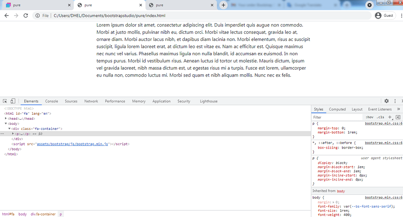The height and width of the screenshot is (217, 403).
Task: Switch to the first pure tab
Action: click(x=39, y=5)
